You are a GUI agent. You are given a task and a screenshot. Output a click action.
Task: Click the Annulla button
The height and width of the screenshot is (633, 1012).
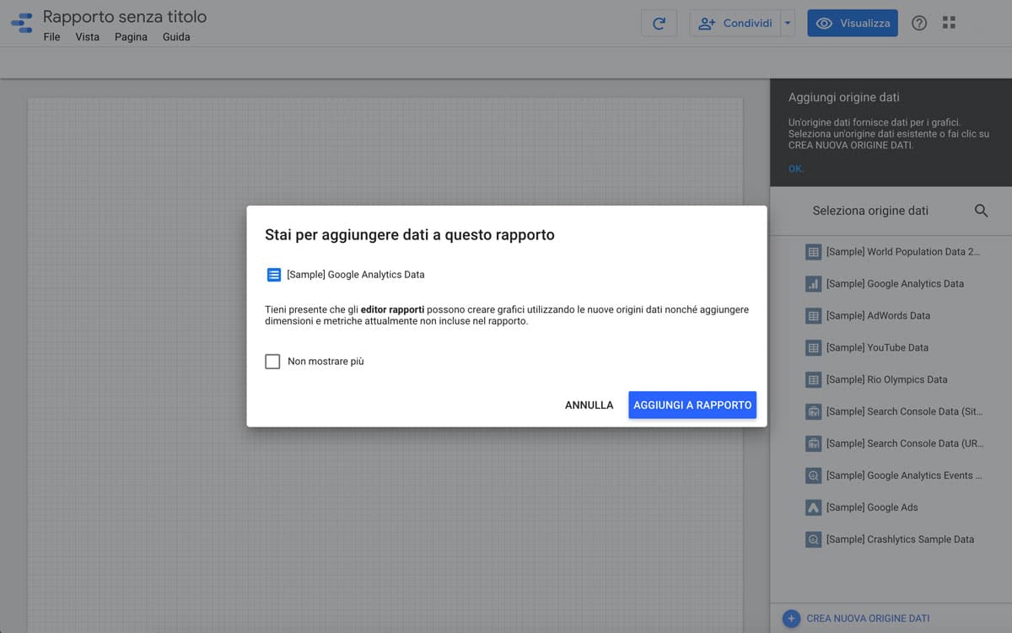pos(589,405)
